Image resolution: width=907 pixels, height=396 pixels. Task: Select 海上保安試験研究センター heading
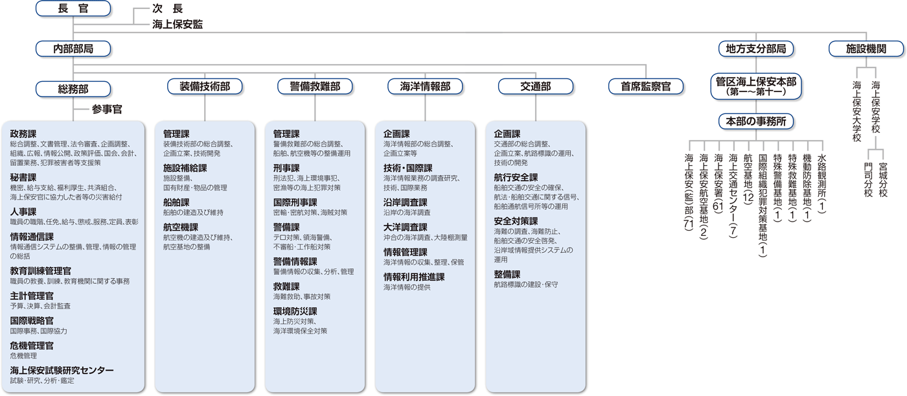tap(62, 370)
